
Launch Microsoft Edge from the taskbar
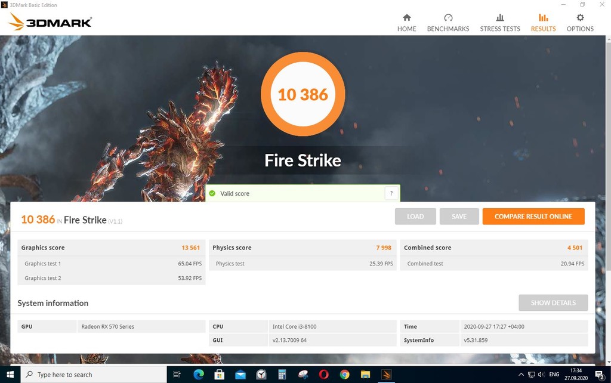pyautogui.click(x=199, y=375)
